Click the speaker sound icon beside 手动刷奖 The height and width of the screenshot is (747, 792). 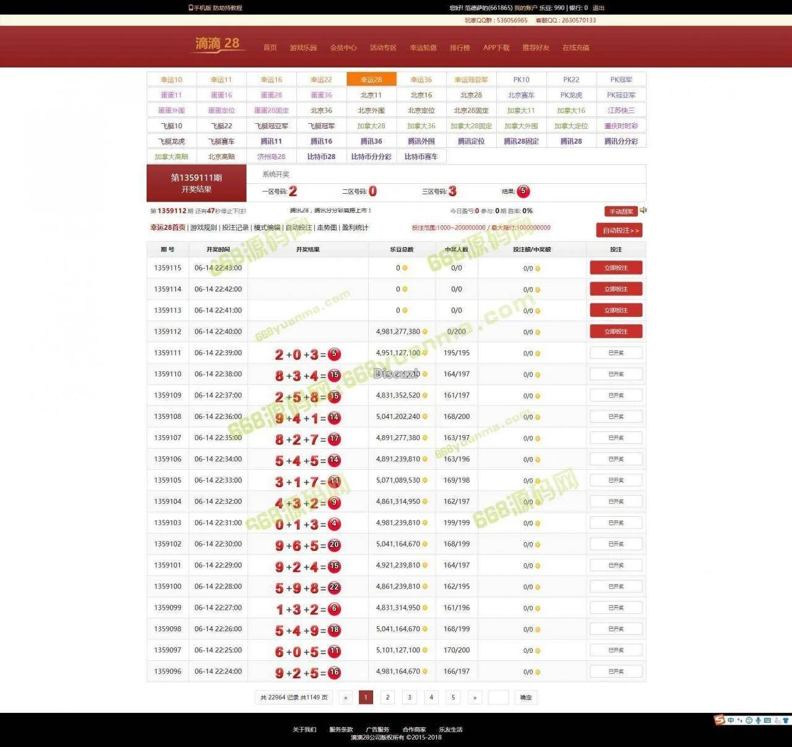click(x=643, y=210)
